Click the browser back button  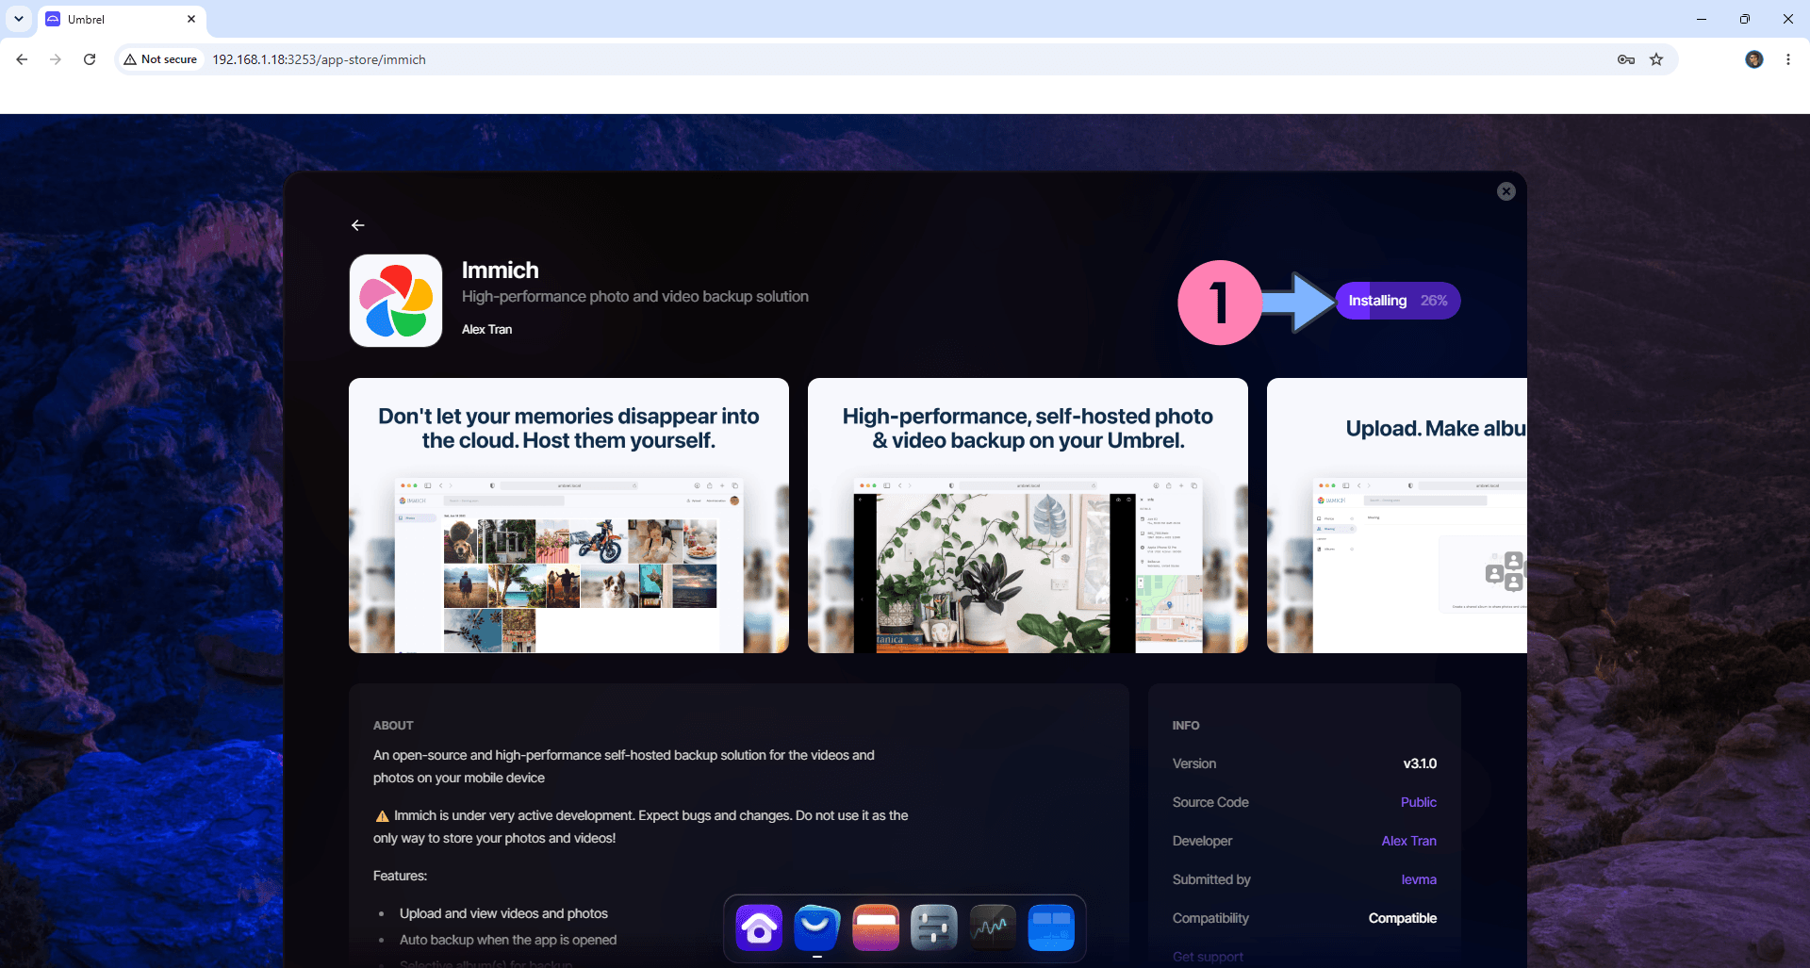(x=22, y=59)
